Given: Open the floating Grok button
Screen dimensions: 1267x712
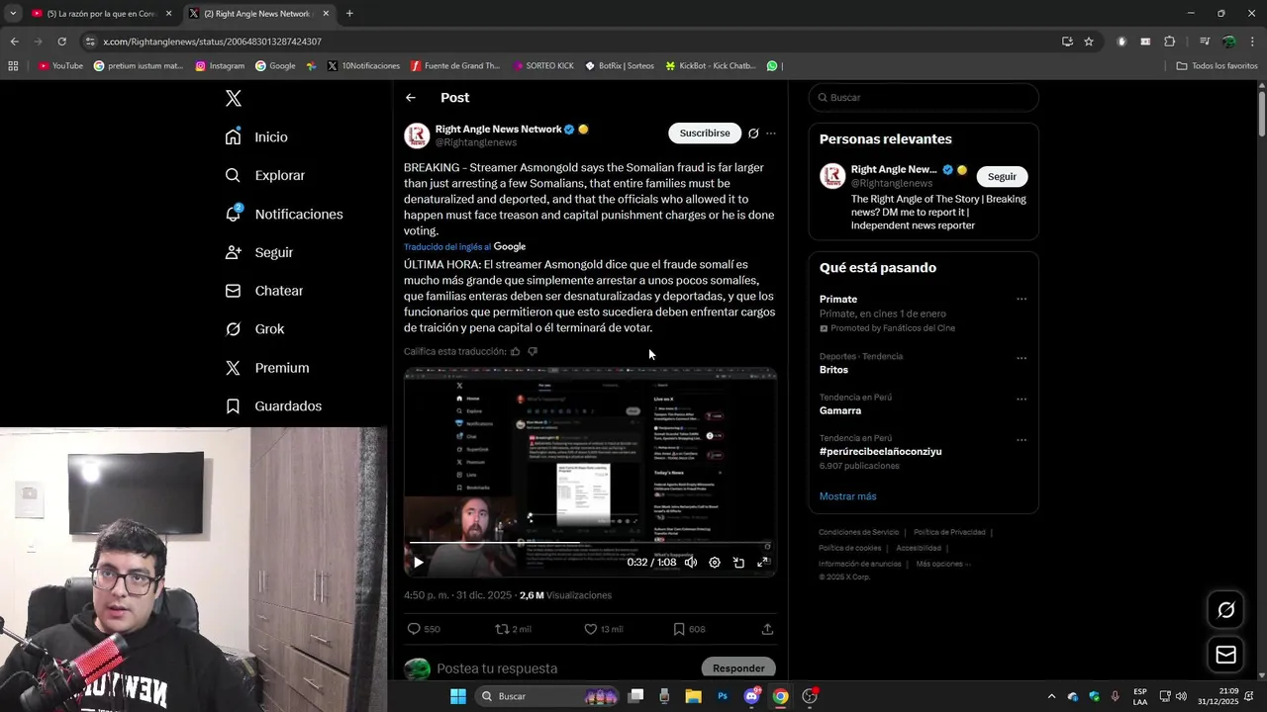Looking at the screenshot, I should [1225, 610].
